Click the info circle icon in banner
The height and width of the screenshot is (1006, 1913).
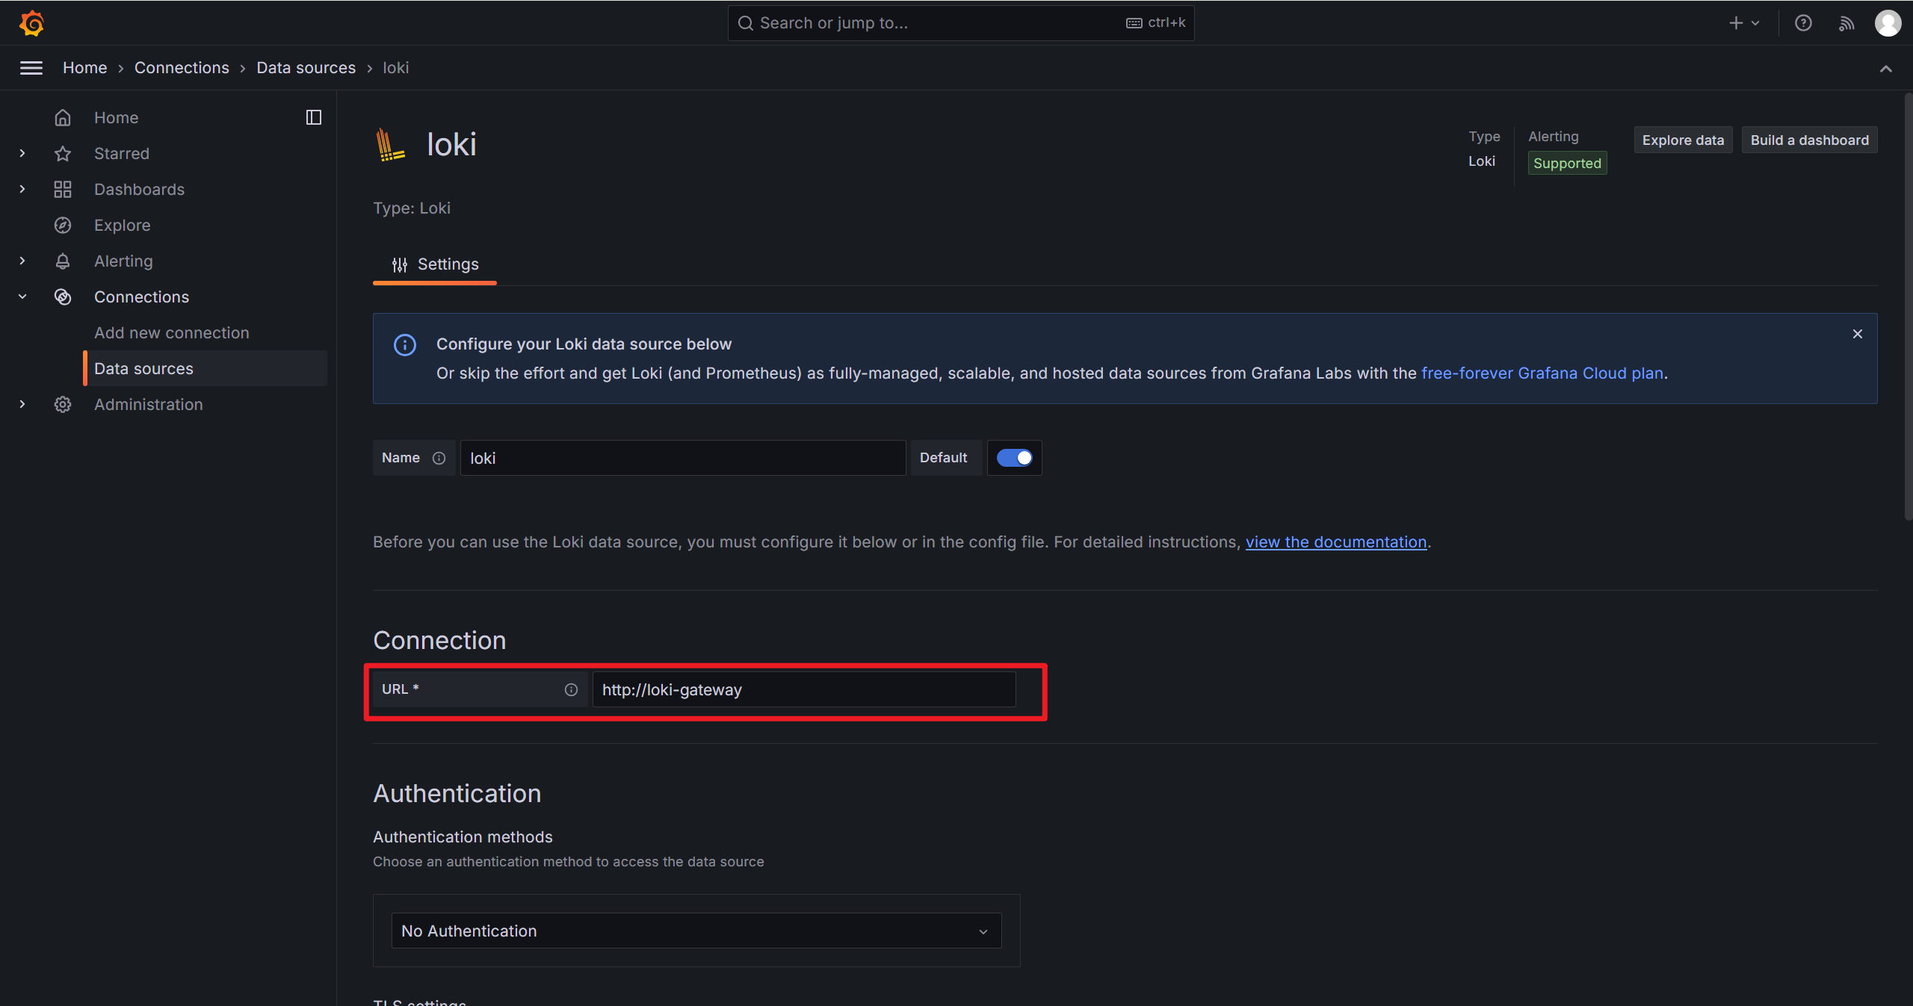[x=405, y=344]
